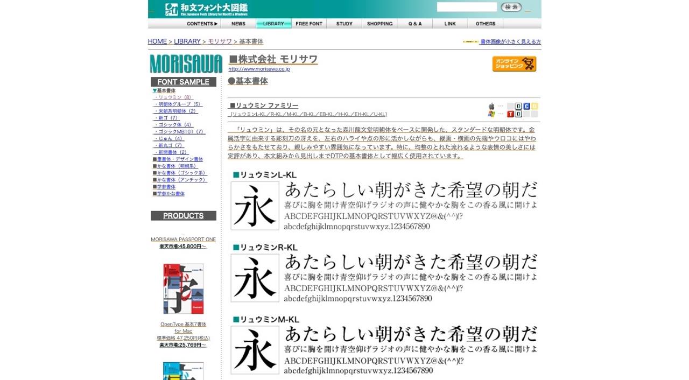This screenshot has height=380, width=689.
Task: Open the LIBRARY tab
Action: 273,24
